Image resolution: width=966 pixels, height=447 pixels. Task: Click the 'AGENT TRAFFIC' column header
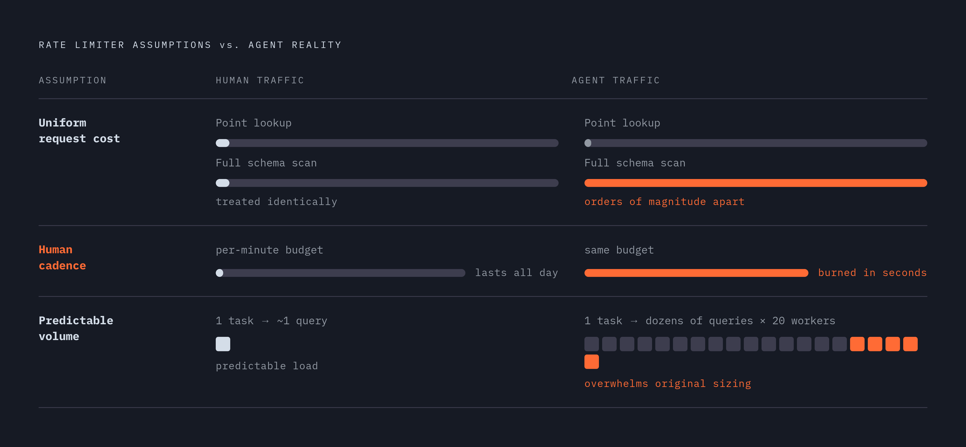coord(615,80)
